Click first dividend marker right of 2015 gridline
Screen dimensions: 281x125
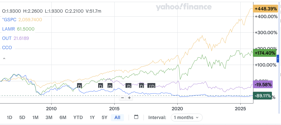[128, 86]
